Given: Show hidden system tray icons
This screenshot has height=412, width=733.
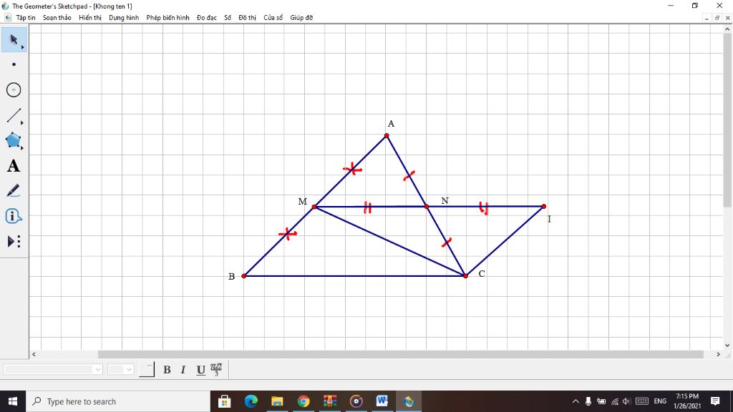Looking at the screenshot, I should coord(576,401).
